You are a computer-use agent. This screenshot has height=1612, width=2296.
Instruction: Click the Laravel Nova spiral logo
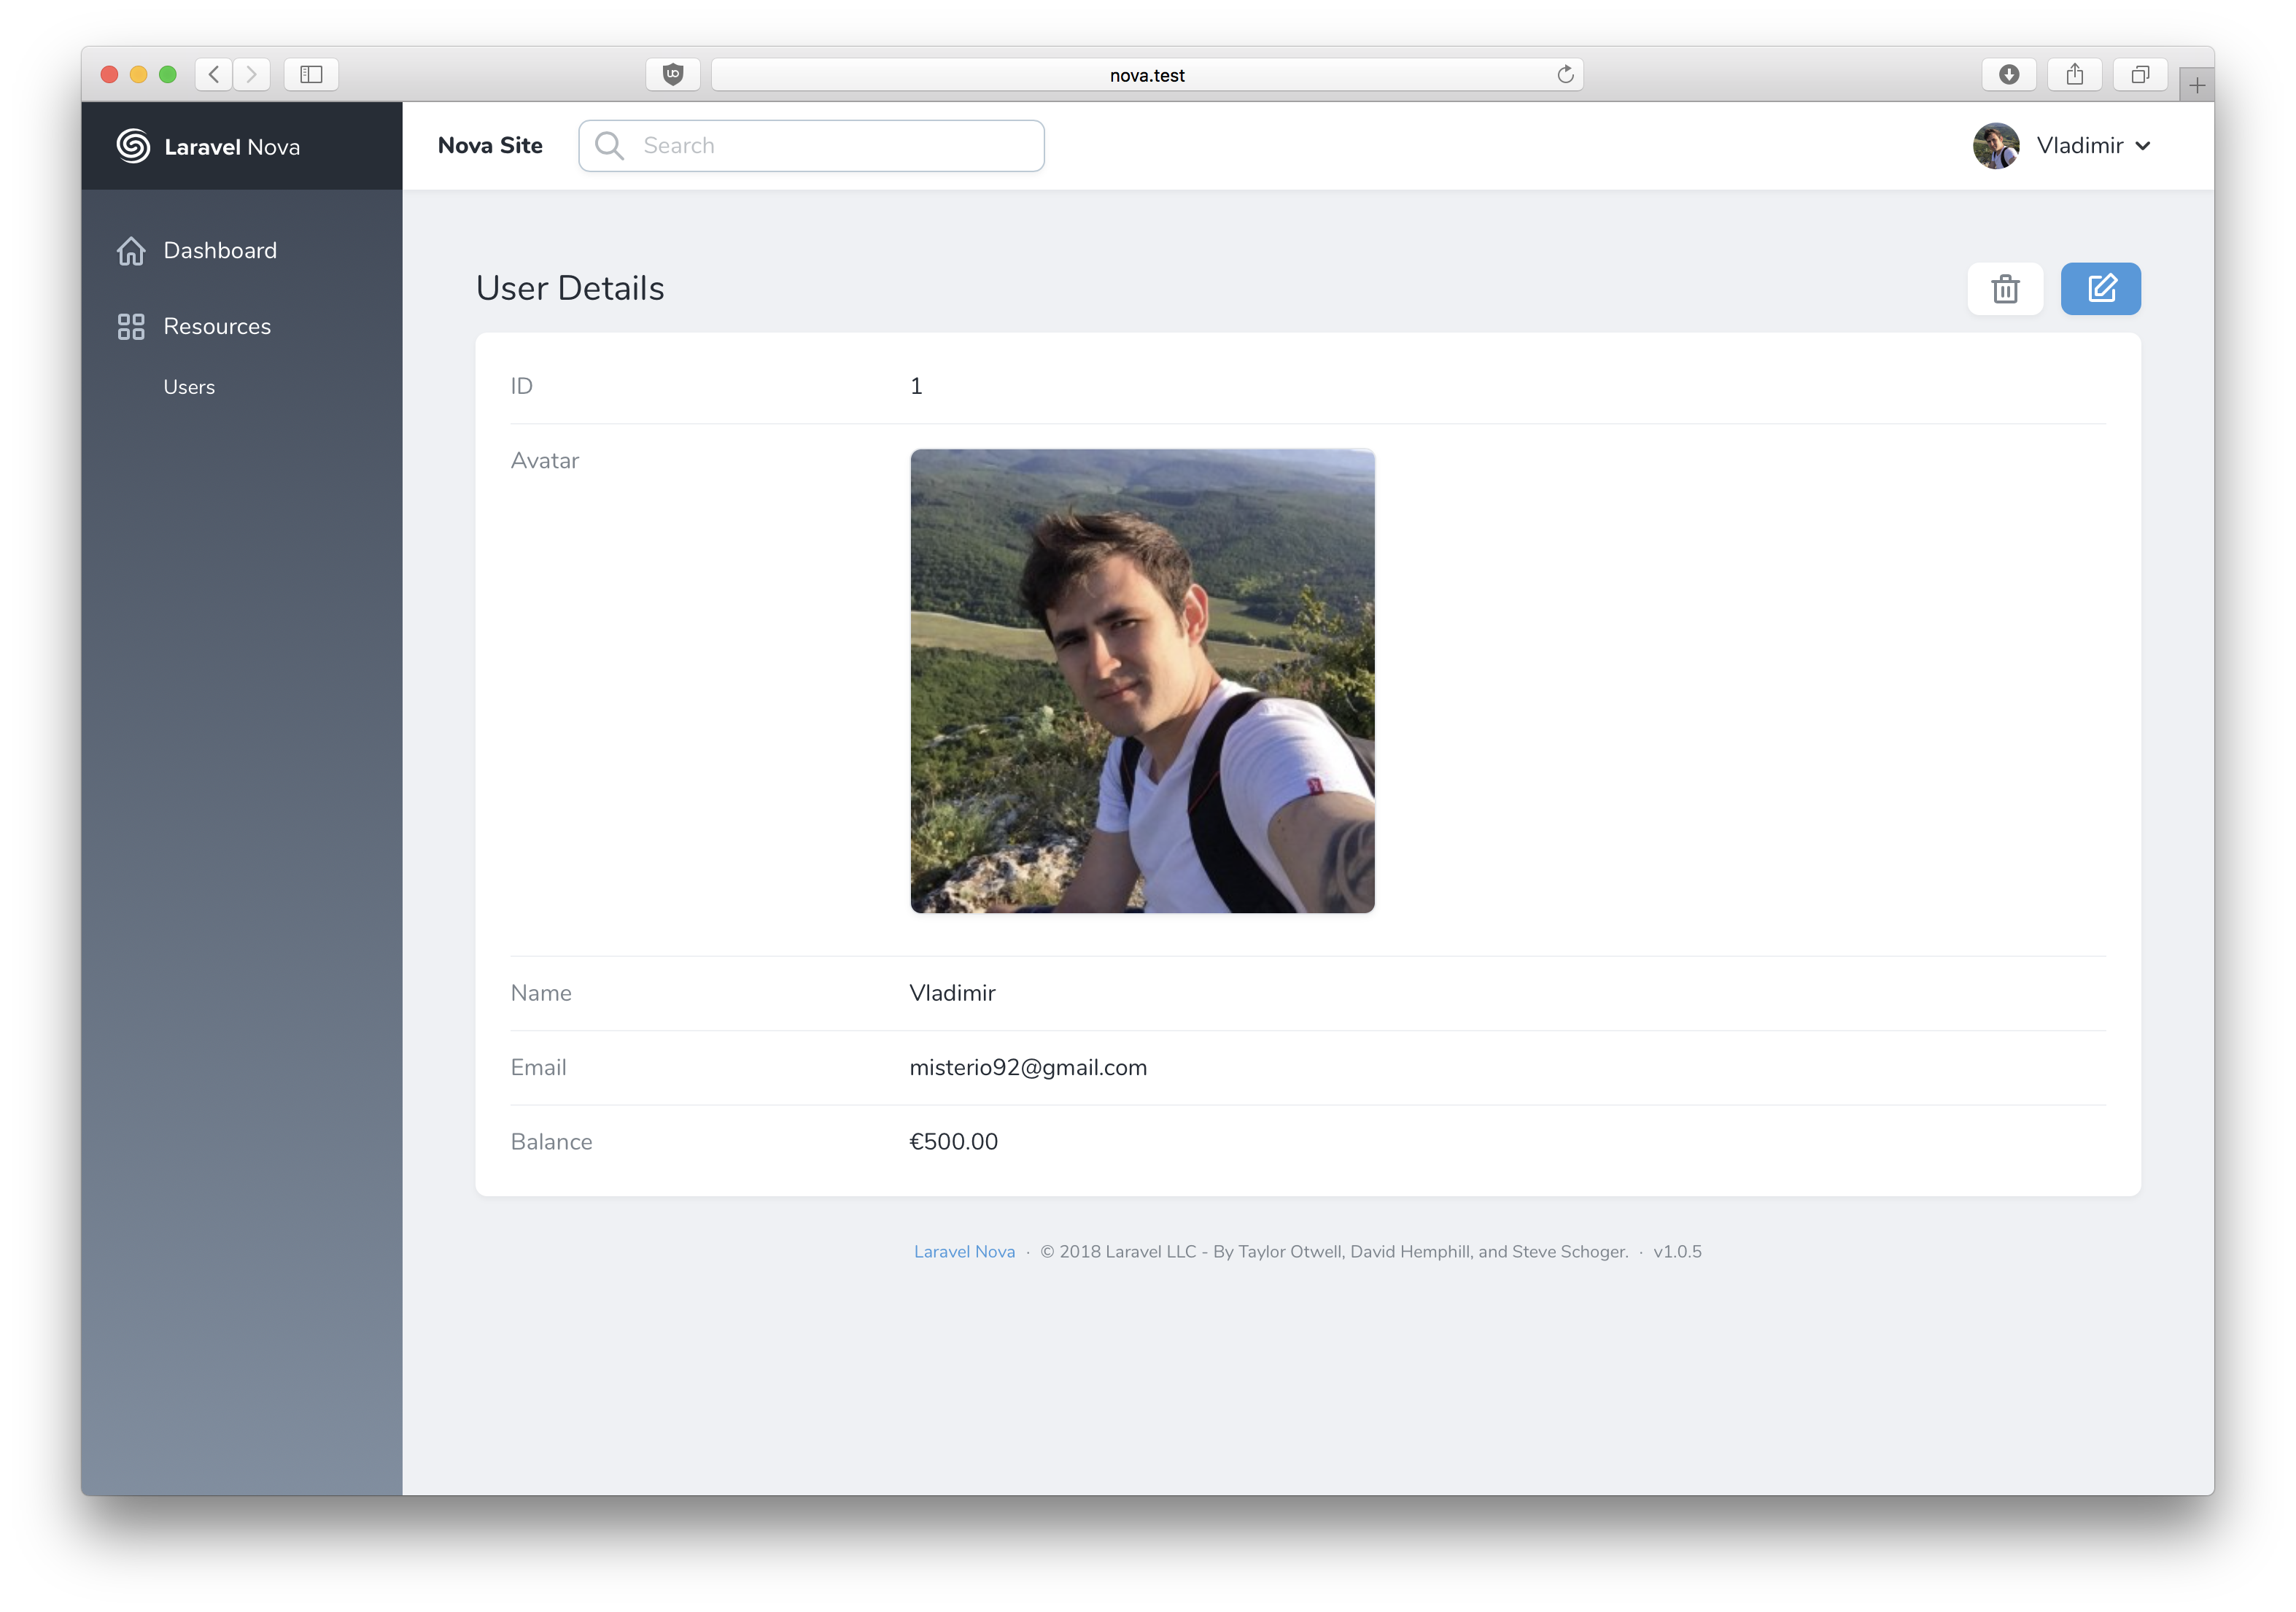pos(133,146)
